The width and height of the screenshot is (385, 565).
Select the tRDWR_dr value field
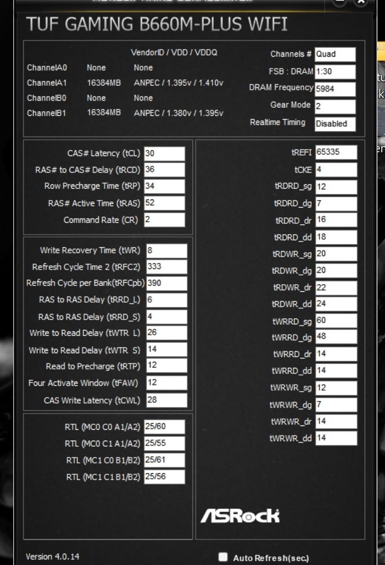click(336, 288)
